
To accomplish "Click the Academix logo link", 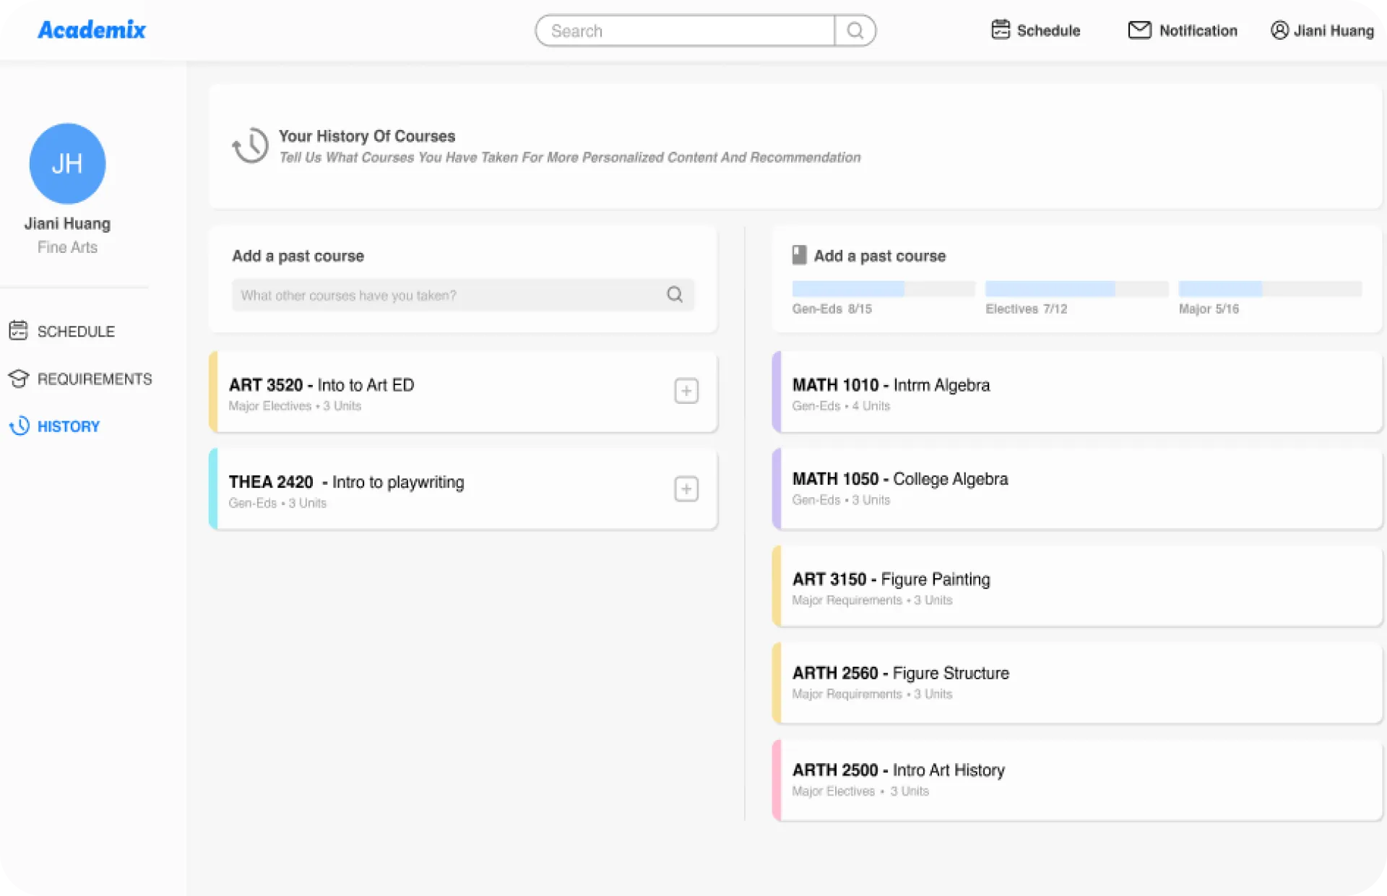I will click(x=91, y=28).
